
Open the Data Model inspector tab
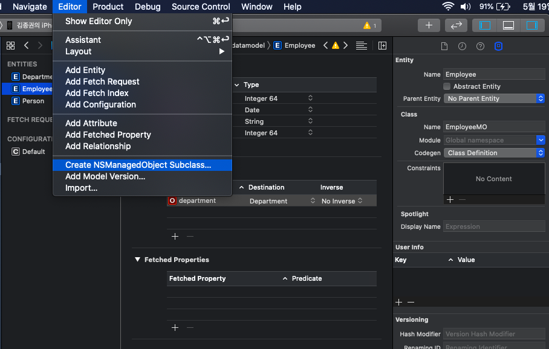[498, 46]
